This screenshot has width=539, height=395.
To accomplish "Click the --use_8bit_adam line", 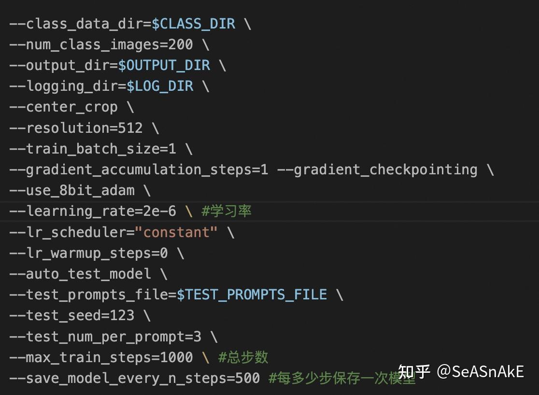I will (x=71, y=190).
